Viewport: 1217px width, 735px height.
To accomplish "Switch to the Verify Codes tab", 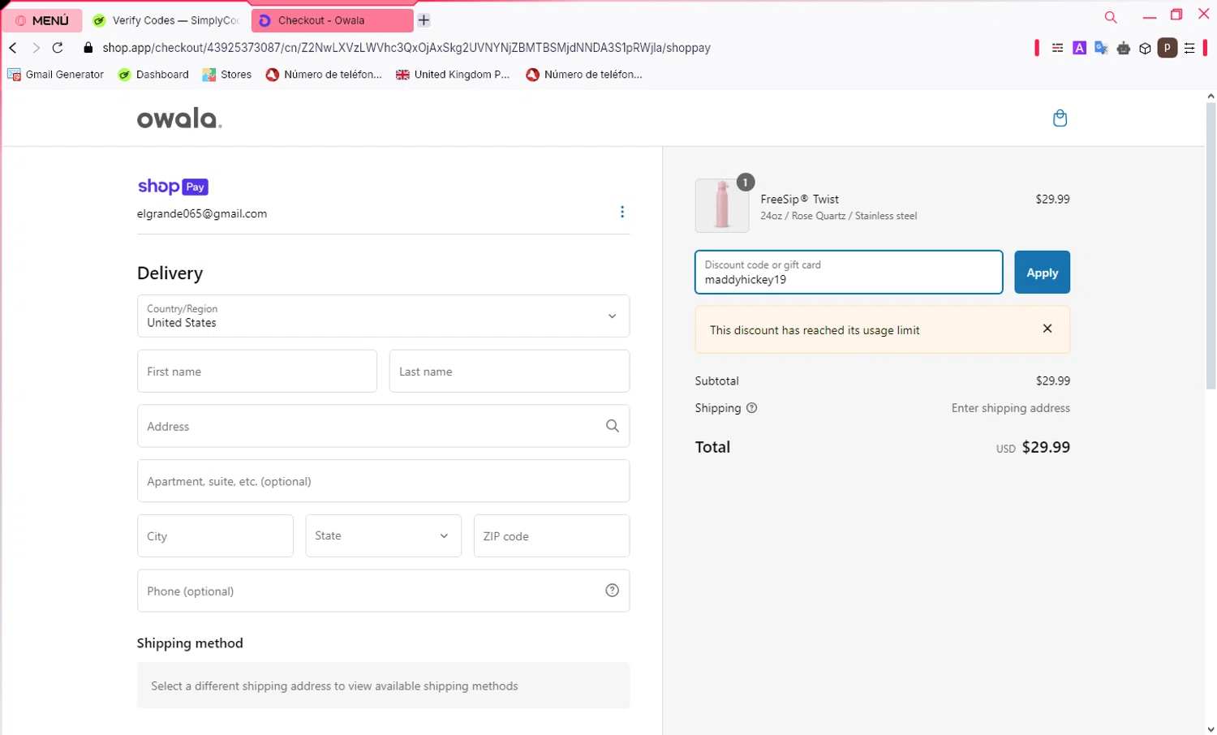I will 167,20.
